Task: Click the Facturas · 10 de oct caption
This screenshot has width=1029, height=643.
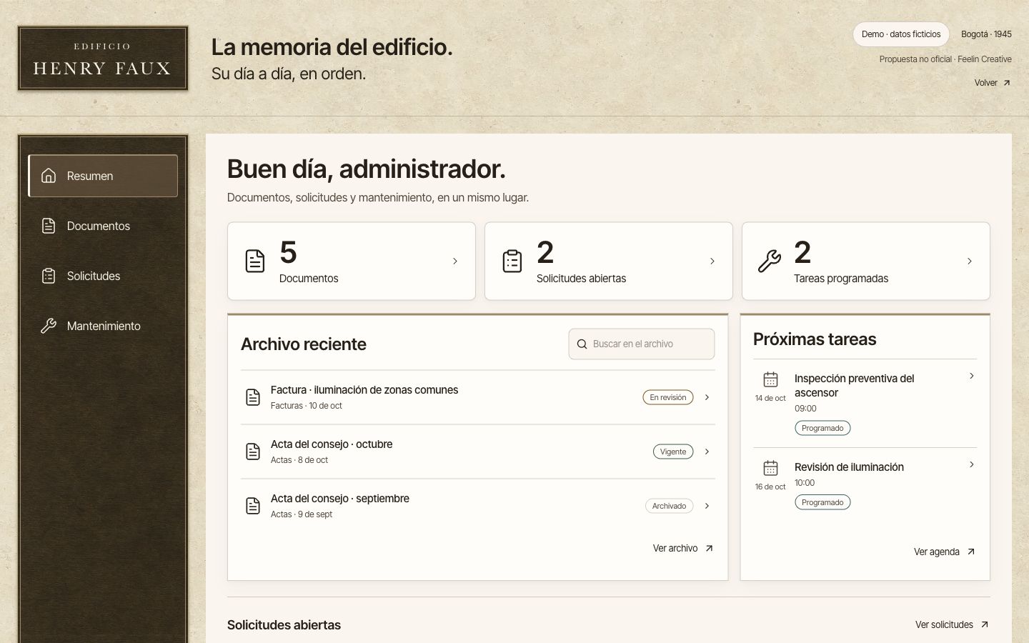Action: (307, 406)
